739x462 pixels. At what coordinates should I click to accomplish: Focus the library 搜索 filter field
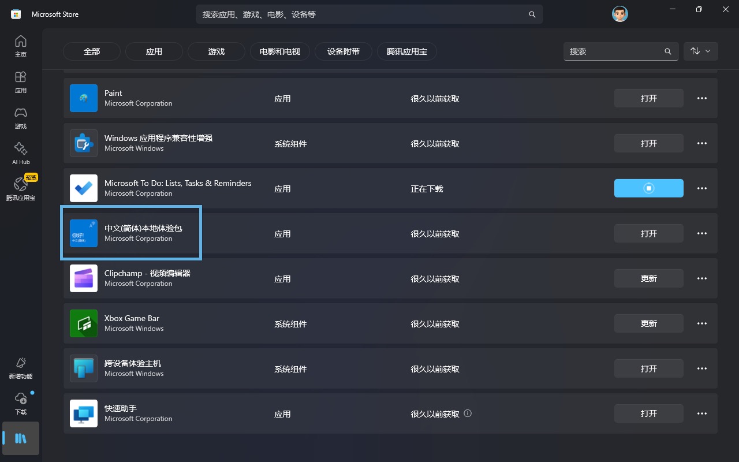click(621, 51)
